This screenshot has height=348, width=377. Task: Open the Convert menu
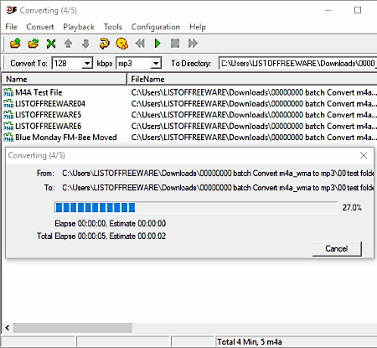pyautogui.click(x=40, y=27)
